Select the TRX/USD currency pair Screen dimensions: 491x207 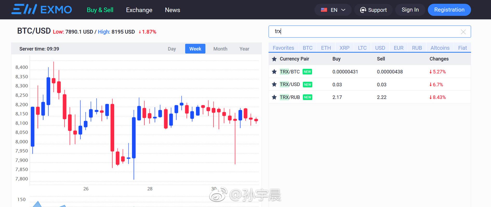(x=290, y=84)
